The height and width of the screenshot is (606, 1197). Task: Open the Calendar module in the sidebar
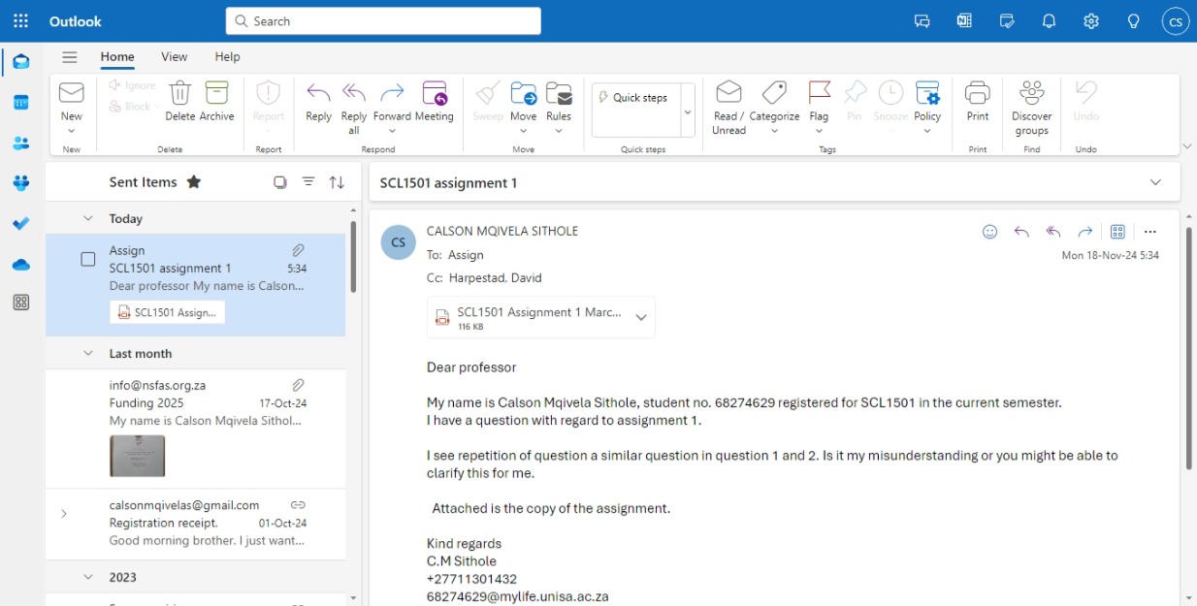(x=20, y=102)
